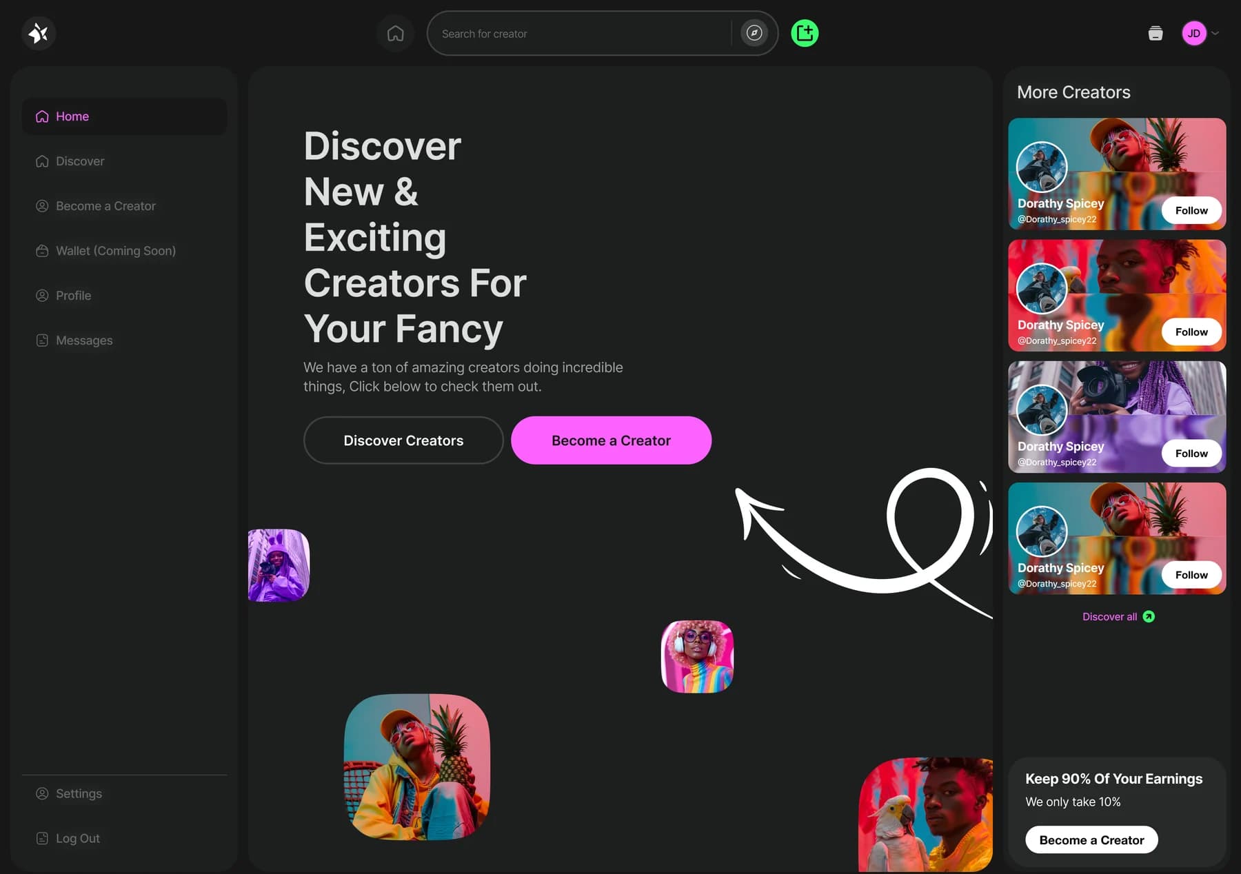Click the Home icon in the sidebar
The height and width of the screenshot is (874, 1241).
[x=42, y=116]
